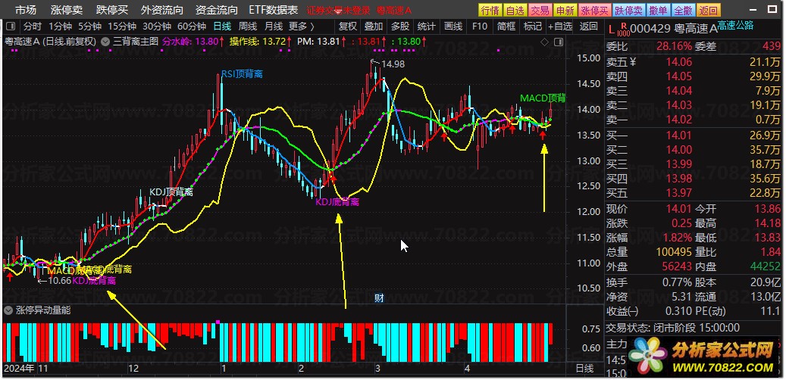Click the 画线 drawing tool button

pyautogui.click(x=453, y=26)
